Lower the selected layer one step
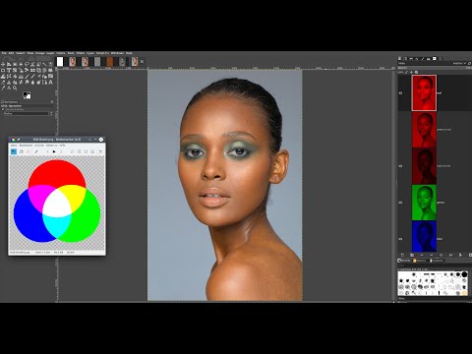 click(x=432, y=255)
